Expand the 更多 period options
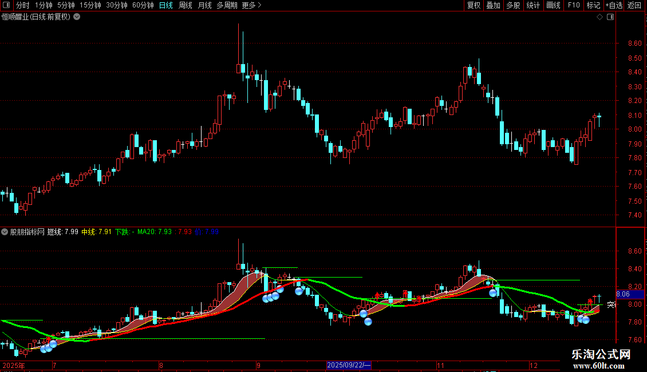 pos(252,5)
